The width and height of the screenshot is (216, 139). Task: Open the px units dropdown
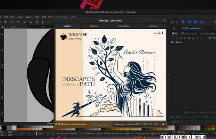click(174, 22)
